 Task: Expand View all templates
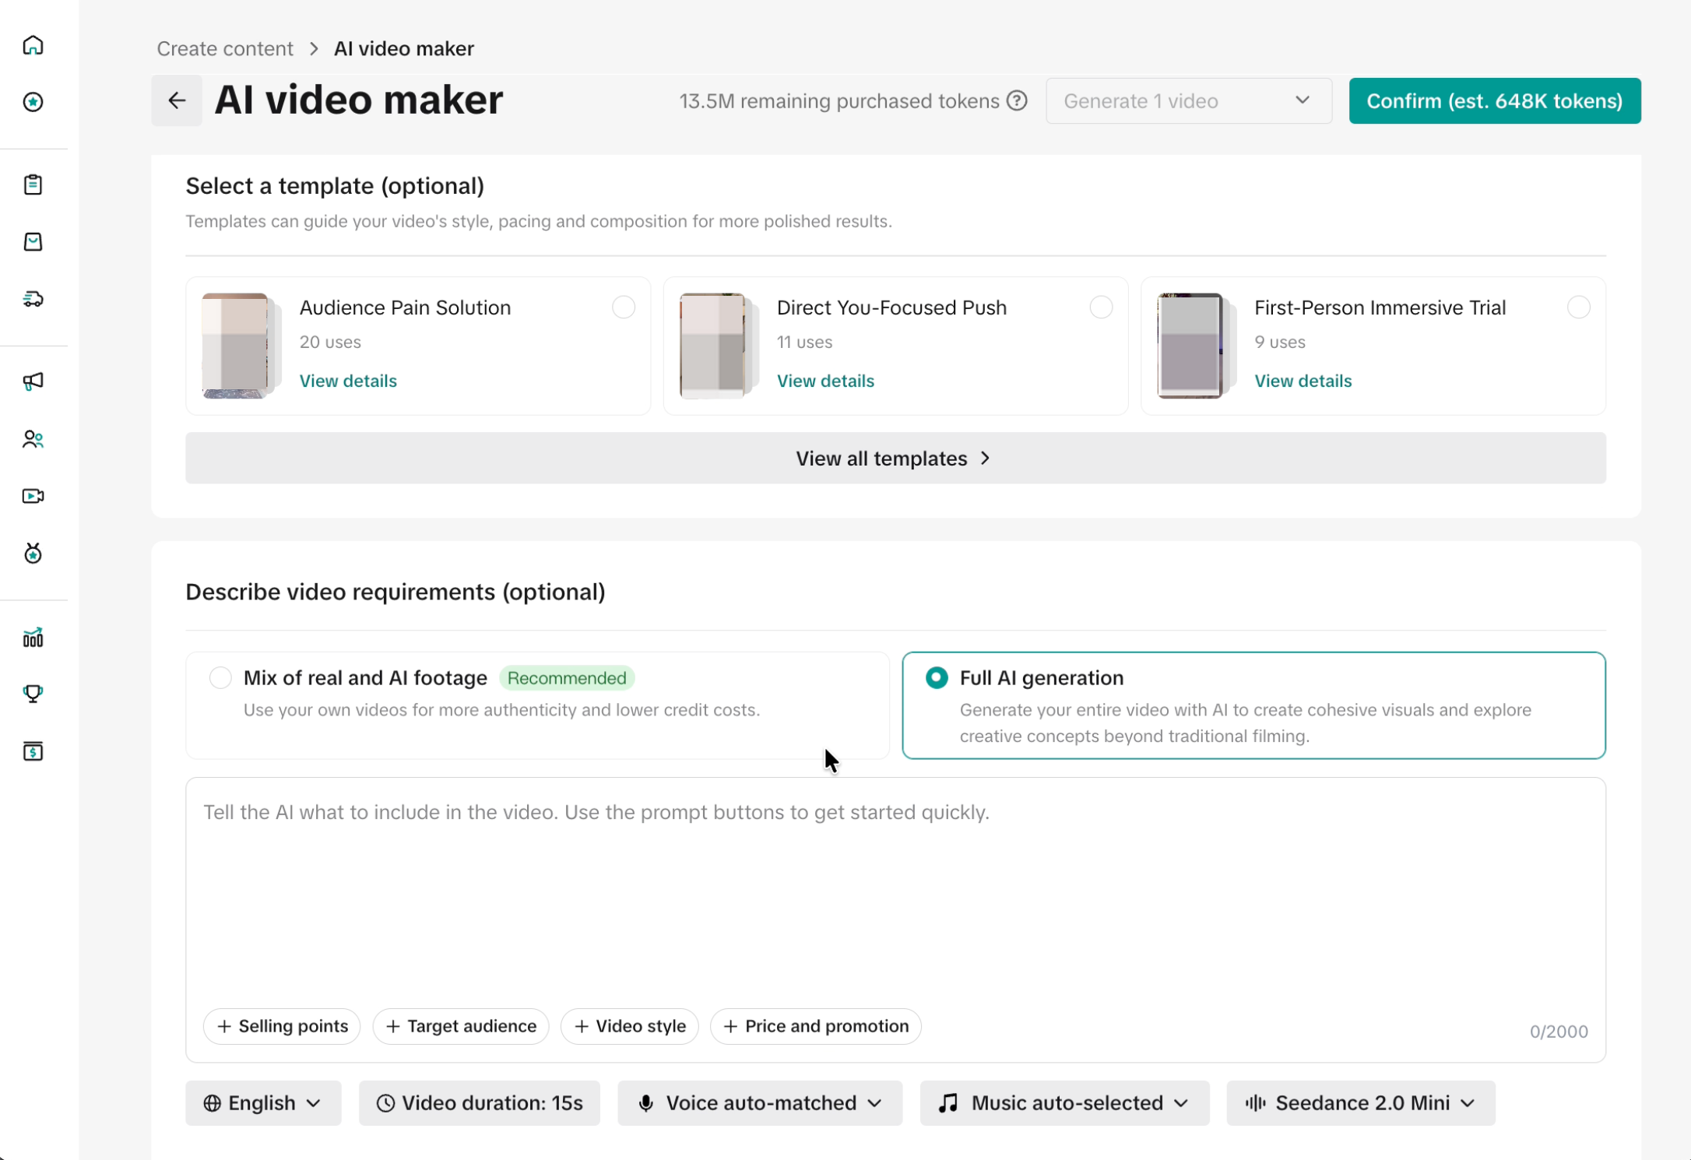[x=895, y=459]
